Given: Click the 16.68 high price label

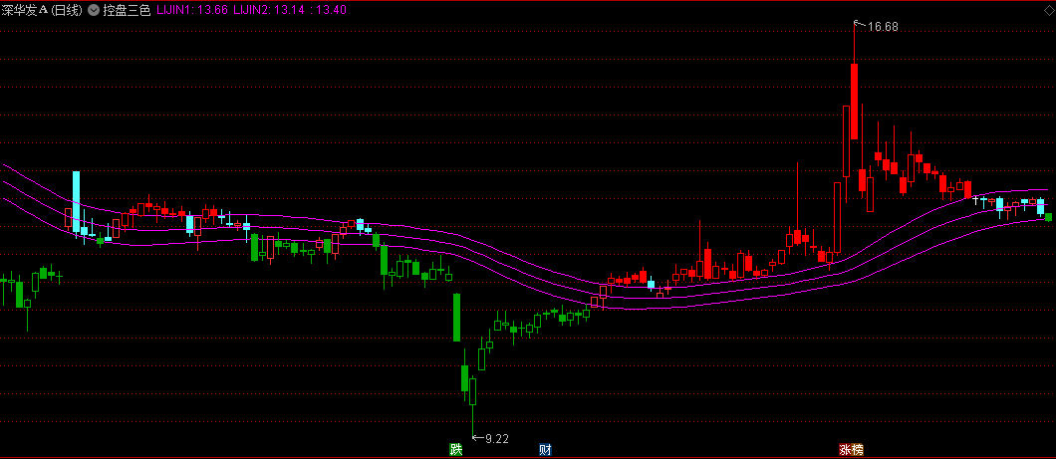Looking at the screenshot, I should pyautogui.click(x=883, y=27).
